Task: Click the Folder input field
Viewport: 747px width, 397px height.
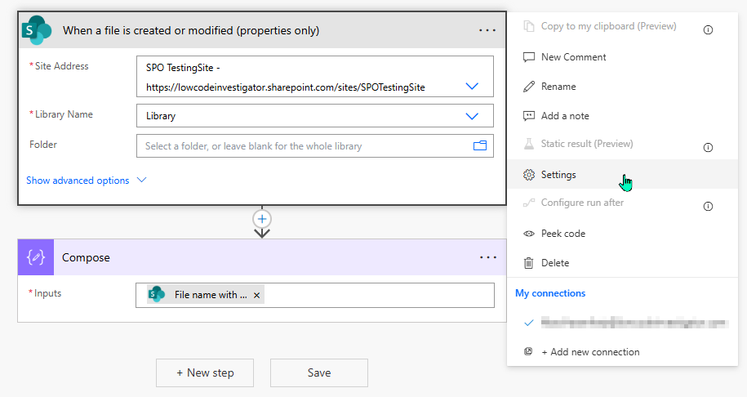Action: click(x=302, y=146)
